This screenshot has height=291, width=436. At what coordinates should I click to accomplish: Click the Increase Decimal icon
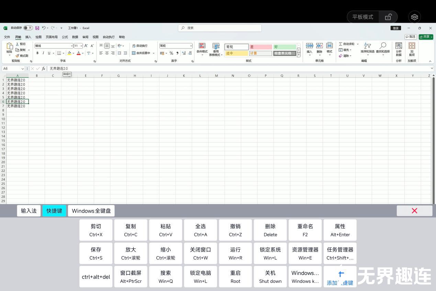tap(184, 53)
